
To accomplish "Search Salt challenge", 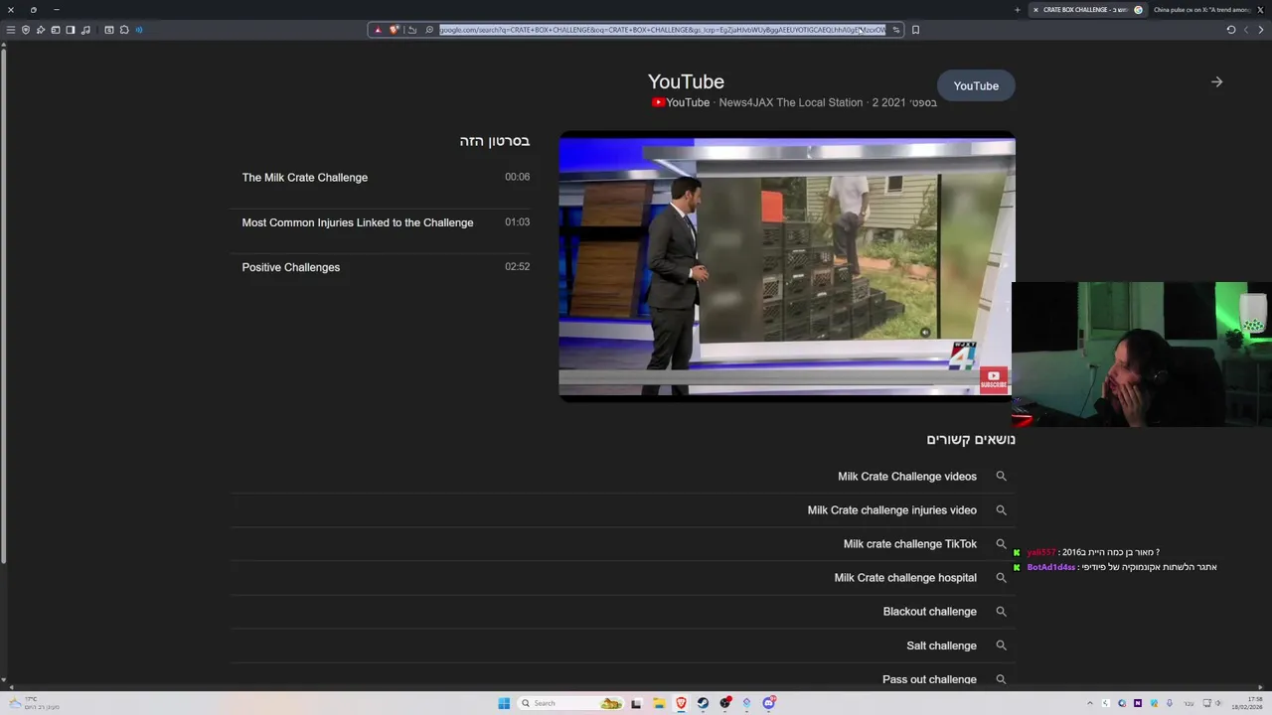I will tap(942, 645).
